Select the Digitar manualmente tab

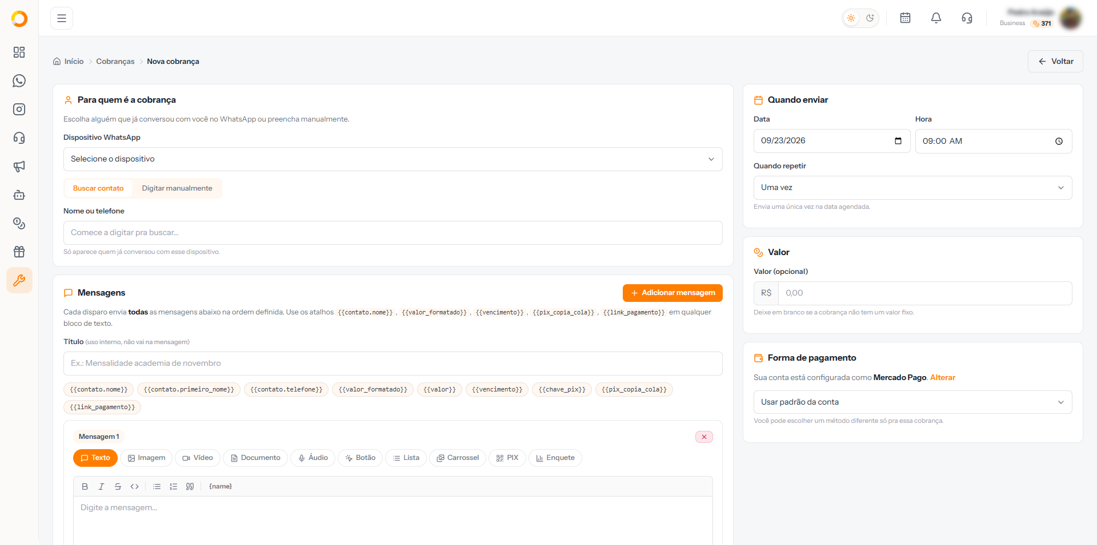177,188
